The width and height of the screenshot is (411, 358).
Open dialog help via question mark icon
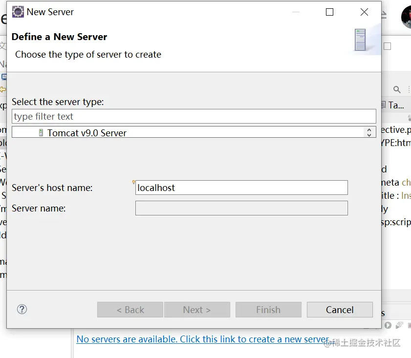(x=22, y=309)
